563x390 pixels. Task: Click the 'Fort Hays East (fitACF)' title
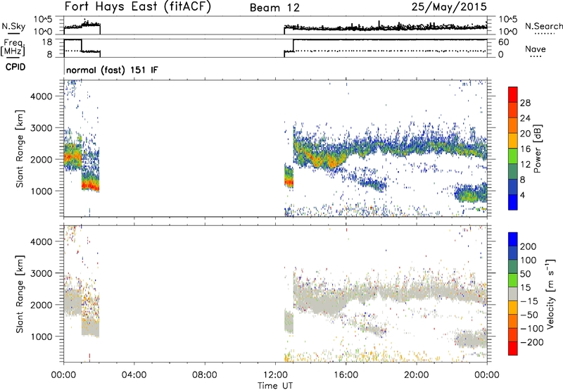(x=137, y=7)
